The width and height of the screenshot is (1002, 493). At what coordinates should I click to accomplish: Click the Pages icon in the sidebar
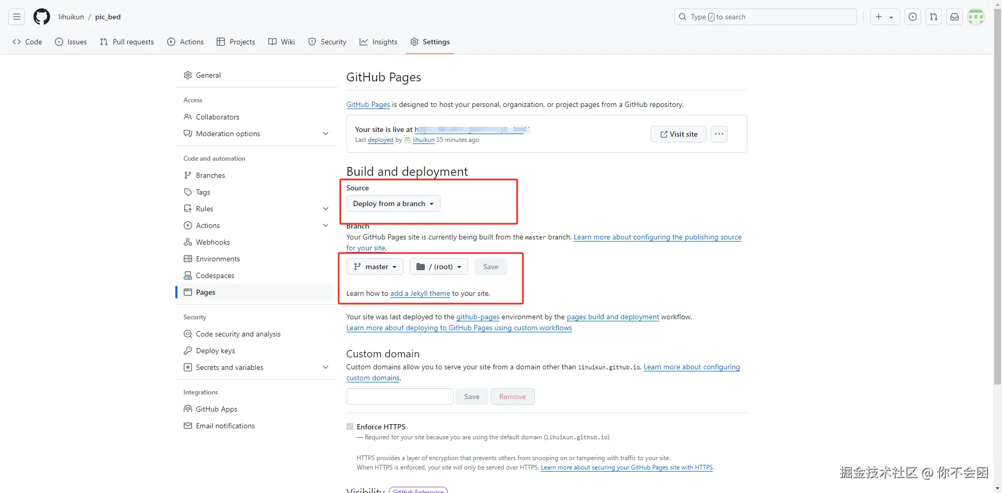tap(188, 292)
